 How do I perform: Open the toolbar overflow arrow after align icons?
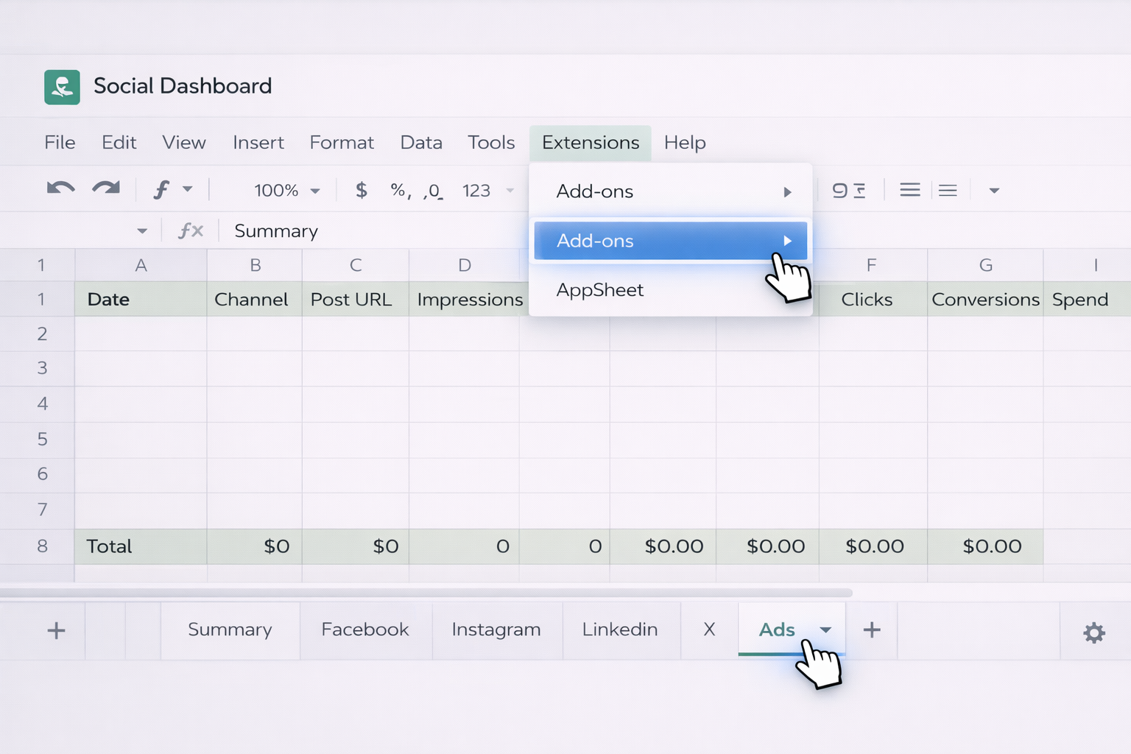pyautogui.click(x=994, y=191)
